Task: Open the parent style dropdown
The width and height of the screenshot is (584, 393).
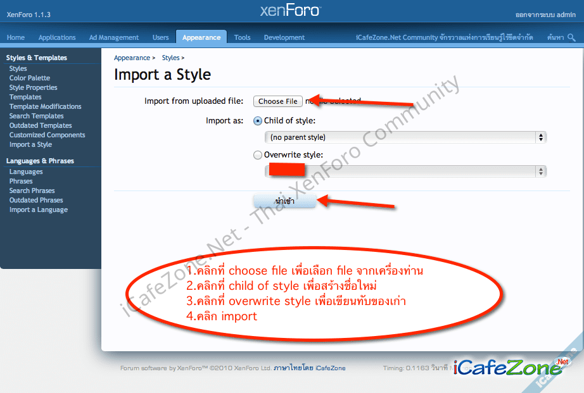Action: pyautogui.click(x=405, y=137)
